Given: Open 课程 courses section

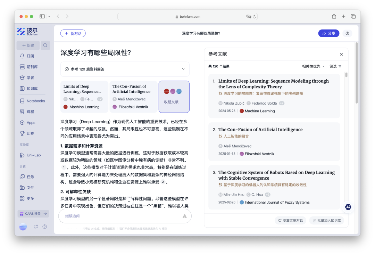Looking at the screenshot, I should click(27, 112).
